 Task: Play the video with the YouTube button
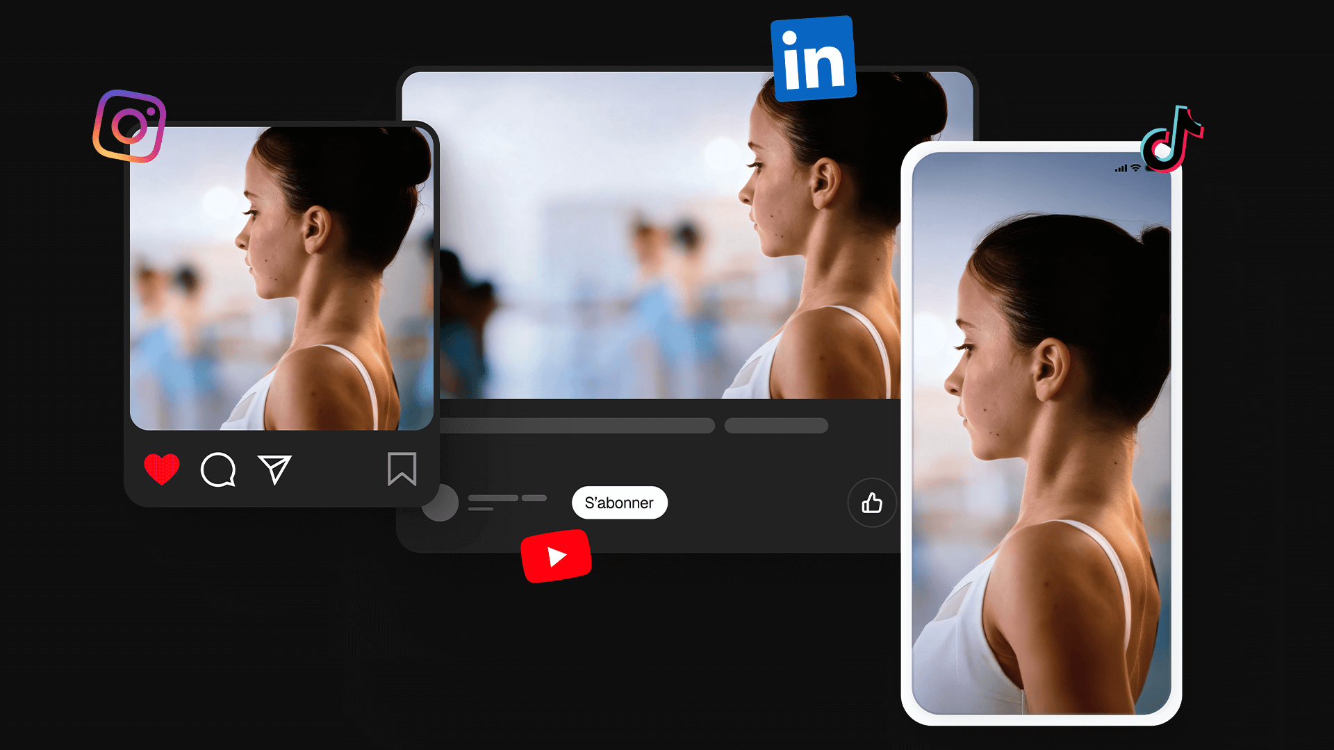coord(557,556)
